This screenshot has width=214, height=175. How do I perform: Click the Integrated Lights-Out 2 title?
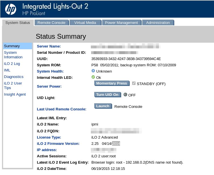(55, 7)
